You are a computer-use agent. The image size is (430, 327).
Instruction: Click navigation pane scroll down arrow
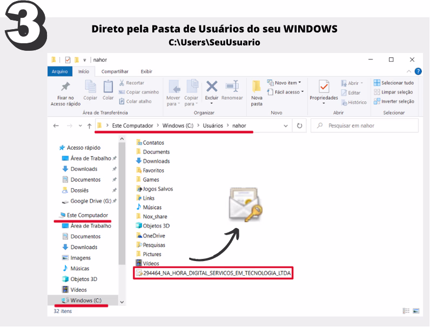pos(122,302)
